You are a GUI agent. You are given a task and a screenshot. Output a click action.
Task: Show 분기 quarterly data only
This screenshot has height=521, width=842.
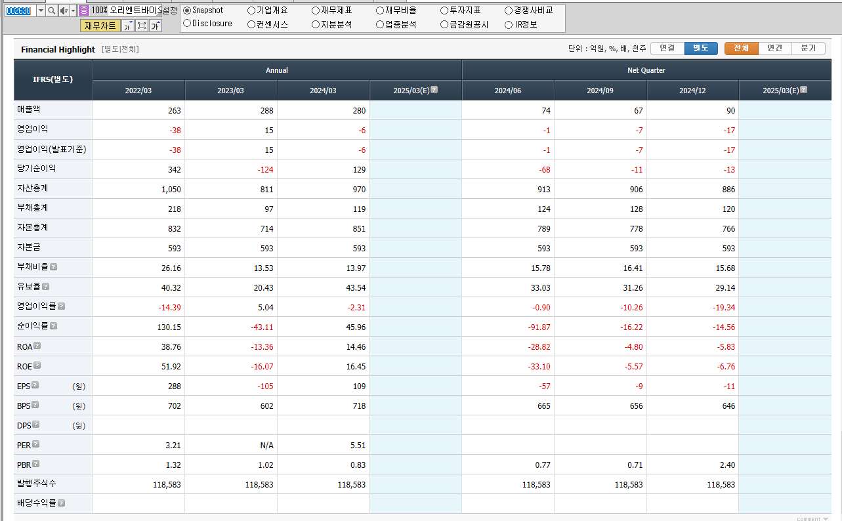[809, 49]
